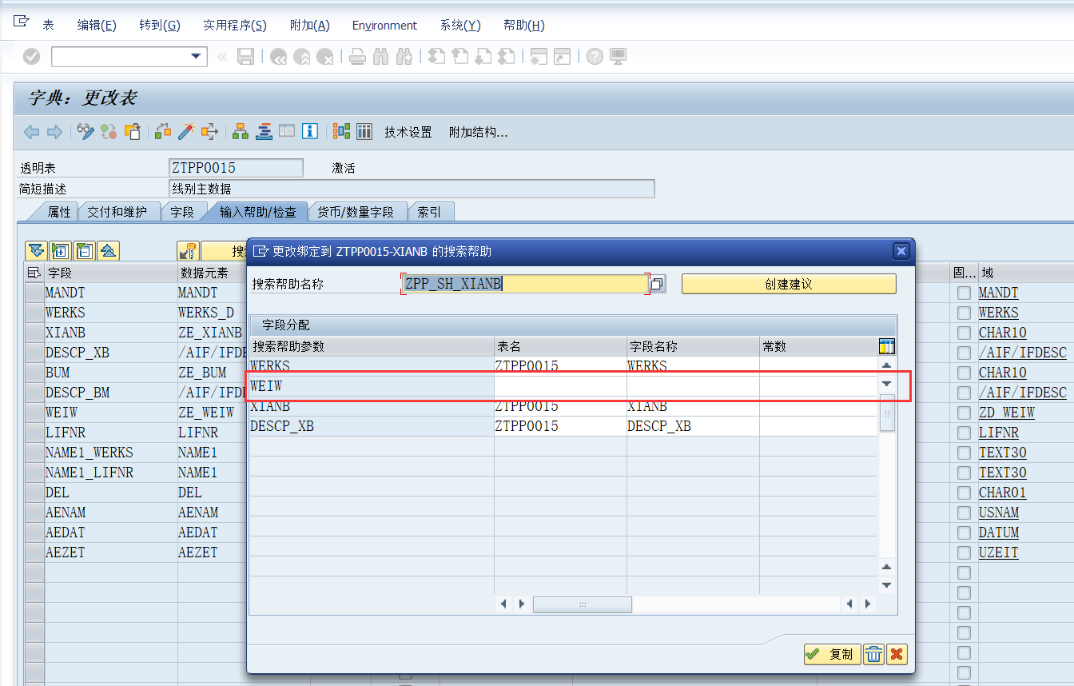Open the Environment menu
The height and width of the screenshot is (686, 1074).
[x=384, y=25]
